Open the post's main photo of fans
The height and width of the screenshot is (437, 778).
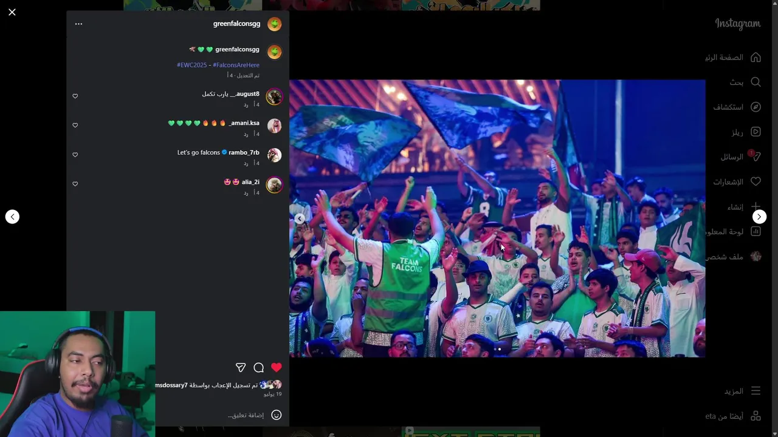coord(497,218)
